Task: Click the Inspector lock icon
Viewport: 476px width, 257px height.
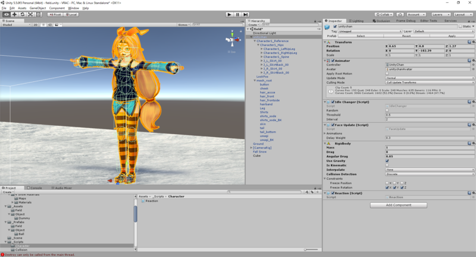Action: coord(469,21)
